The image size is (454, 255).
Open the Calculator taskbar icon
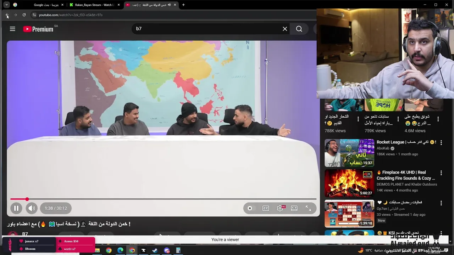pyautogui.click(x=178, y=250)
